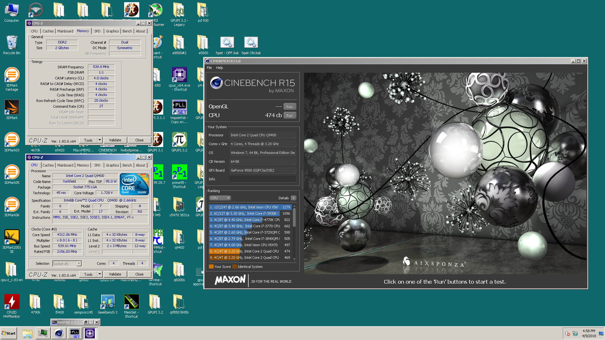Launch 3DMark06 desktop shortcut
605x340 pixels.
tap(12, 207)
